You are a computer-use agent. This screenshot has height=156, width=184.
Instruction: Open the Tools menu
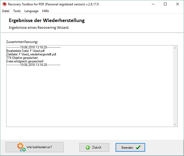pos(17,11)
